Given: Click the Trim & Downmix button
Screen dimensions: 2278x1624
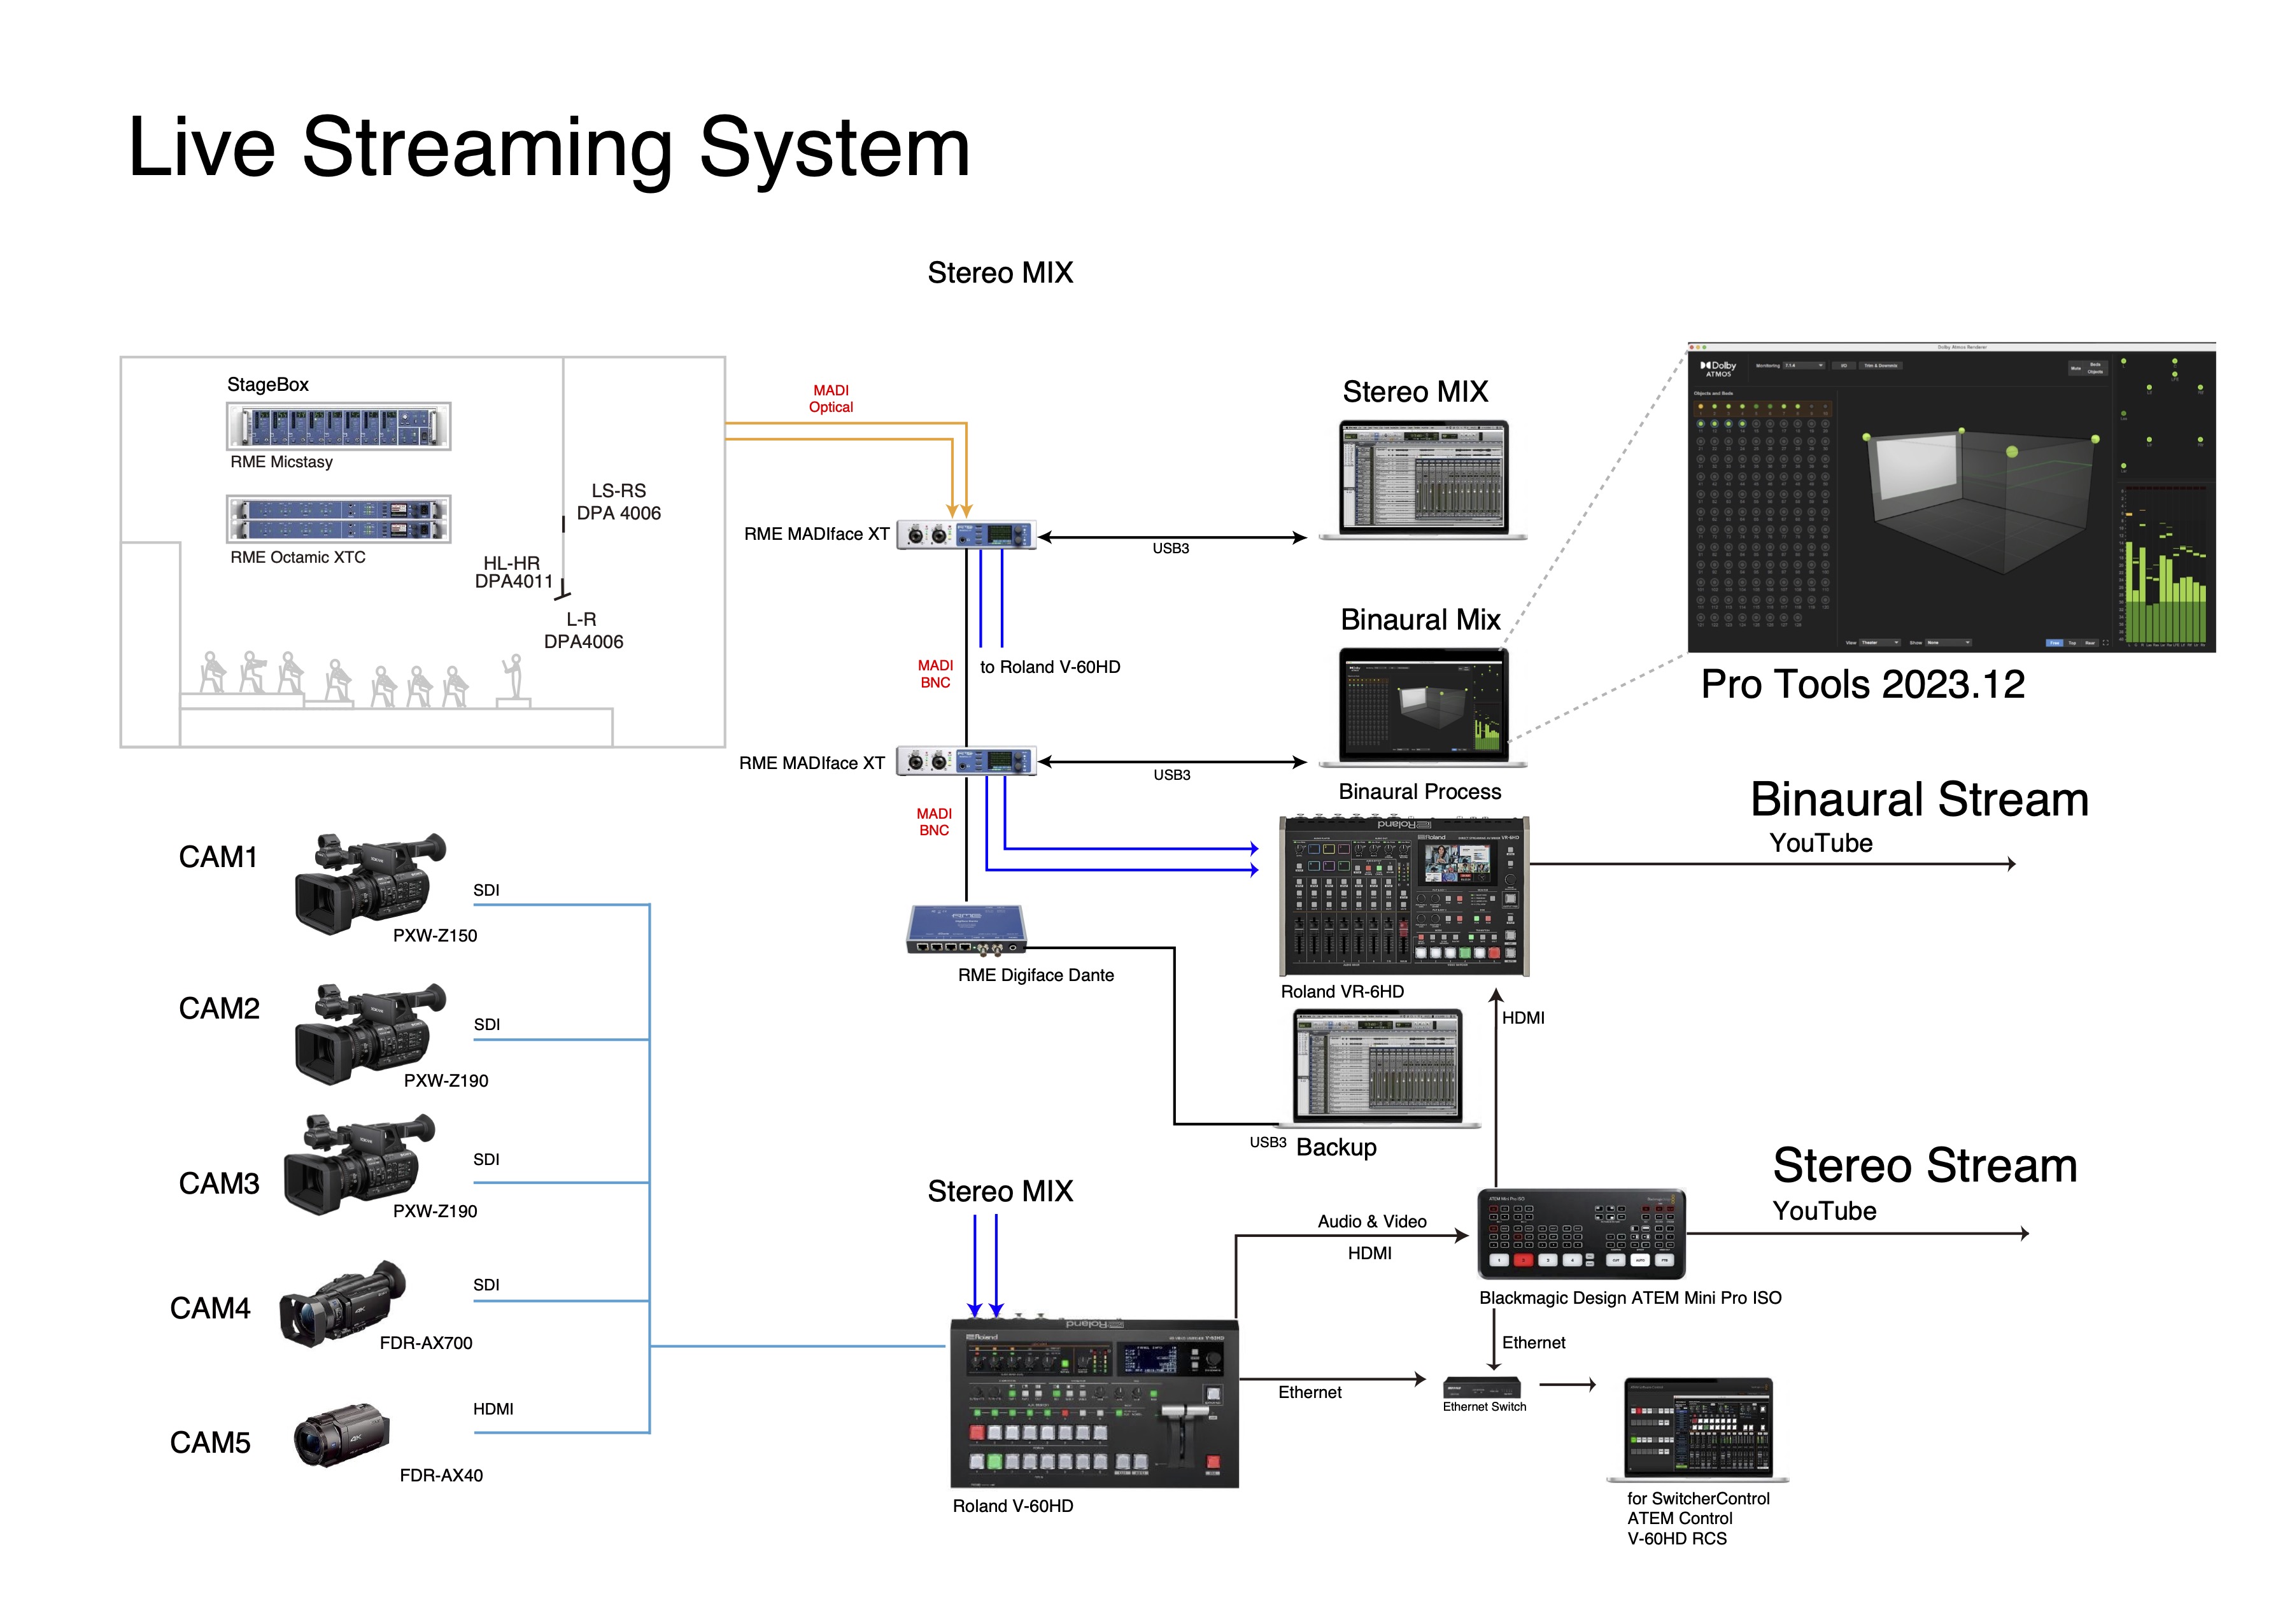Looking at the screenshot, I should pos(1881,366).
